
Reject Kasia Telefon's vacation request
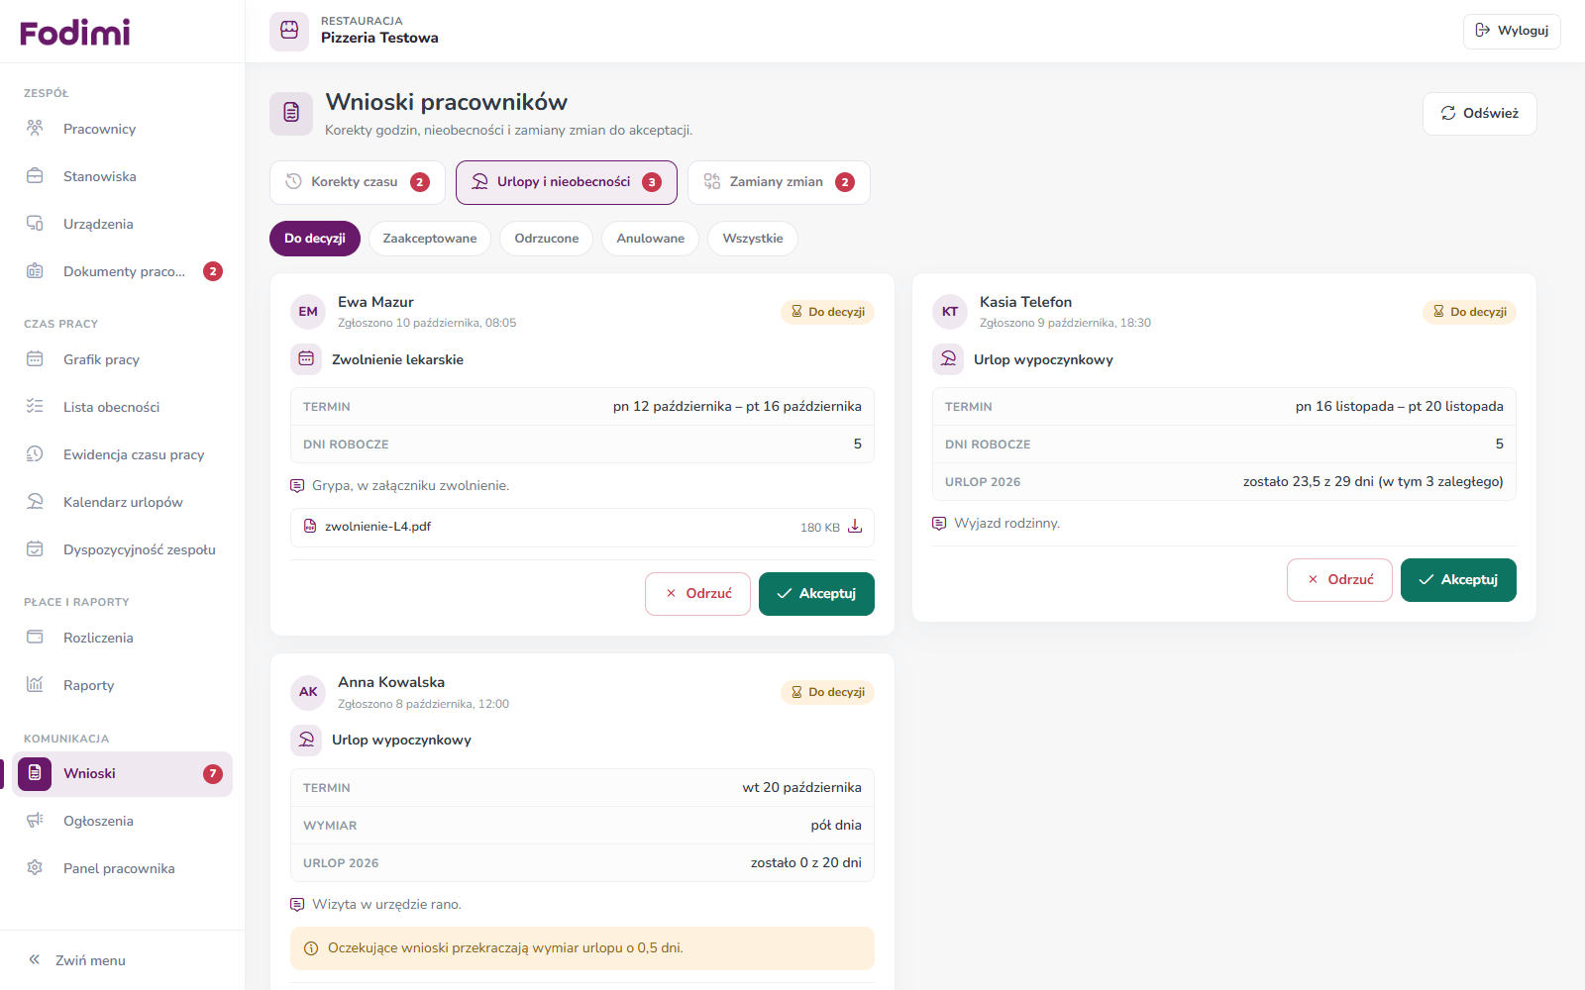tap(1339, 580)
